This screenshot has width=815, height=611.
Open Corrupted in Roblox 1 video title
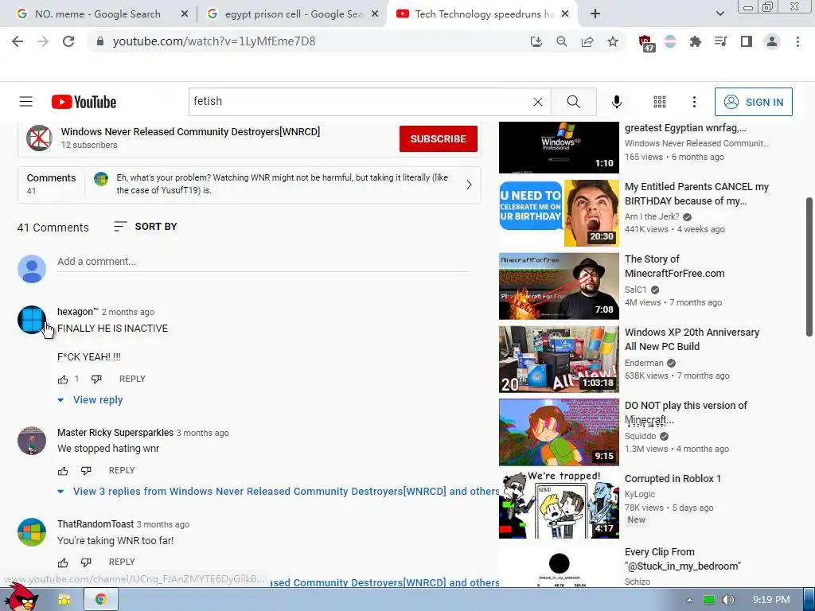pos(673,479)
